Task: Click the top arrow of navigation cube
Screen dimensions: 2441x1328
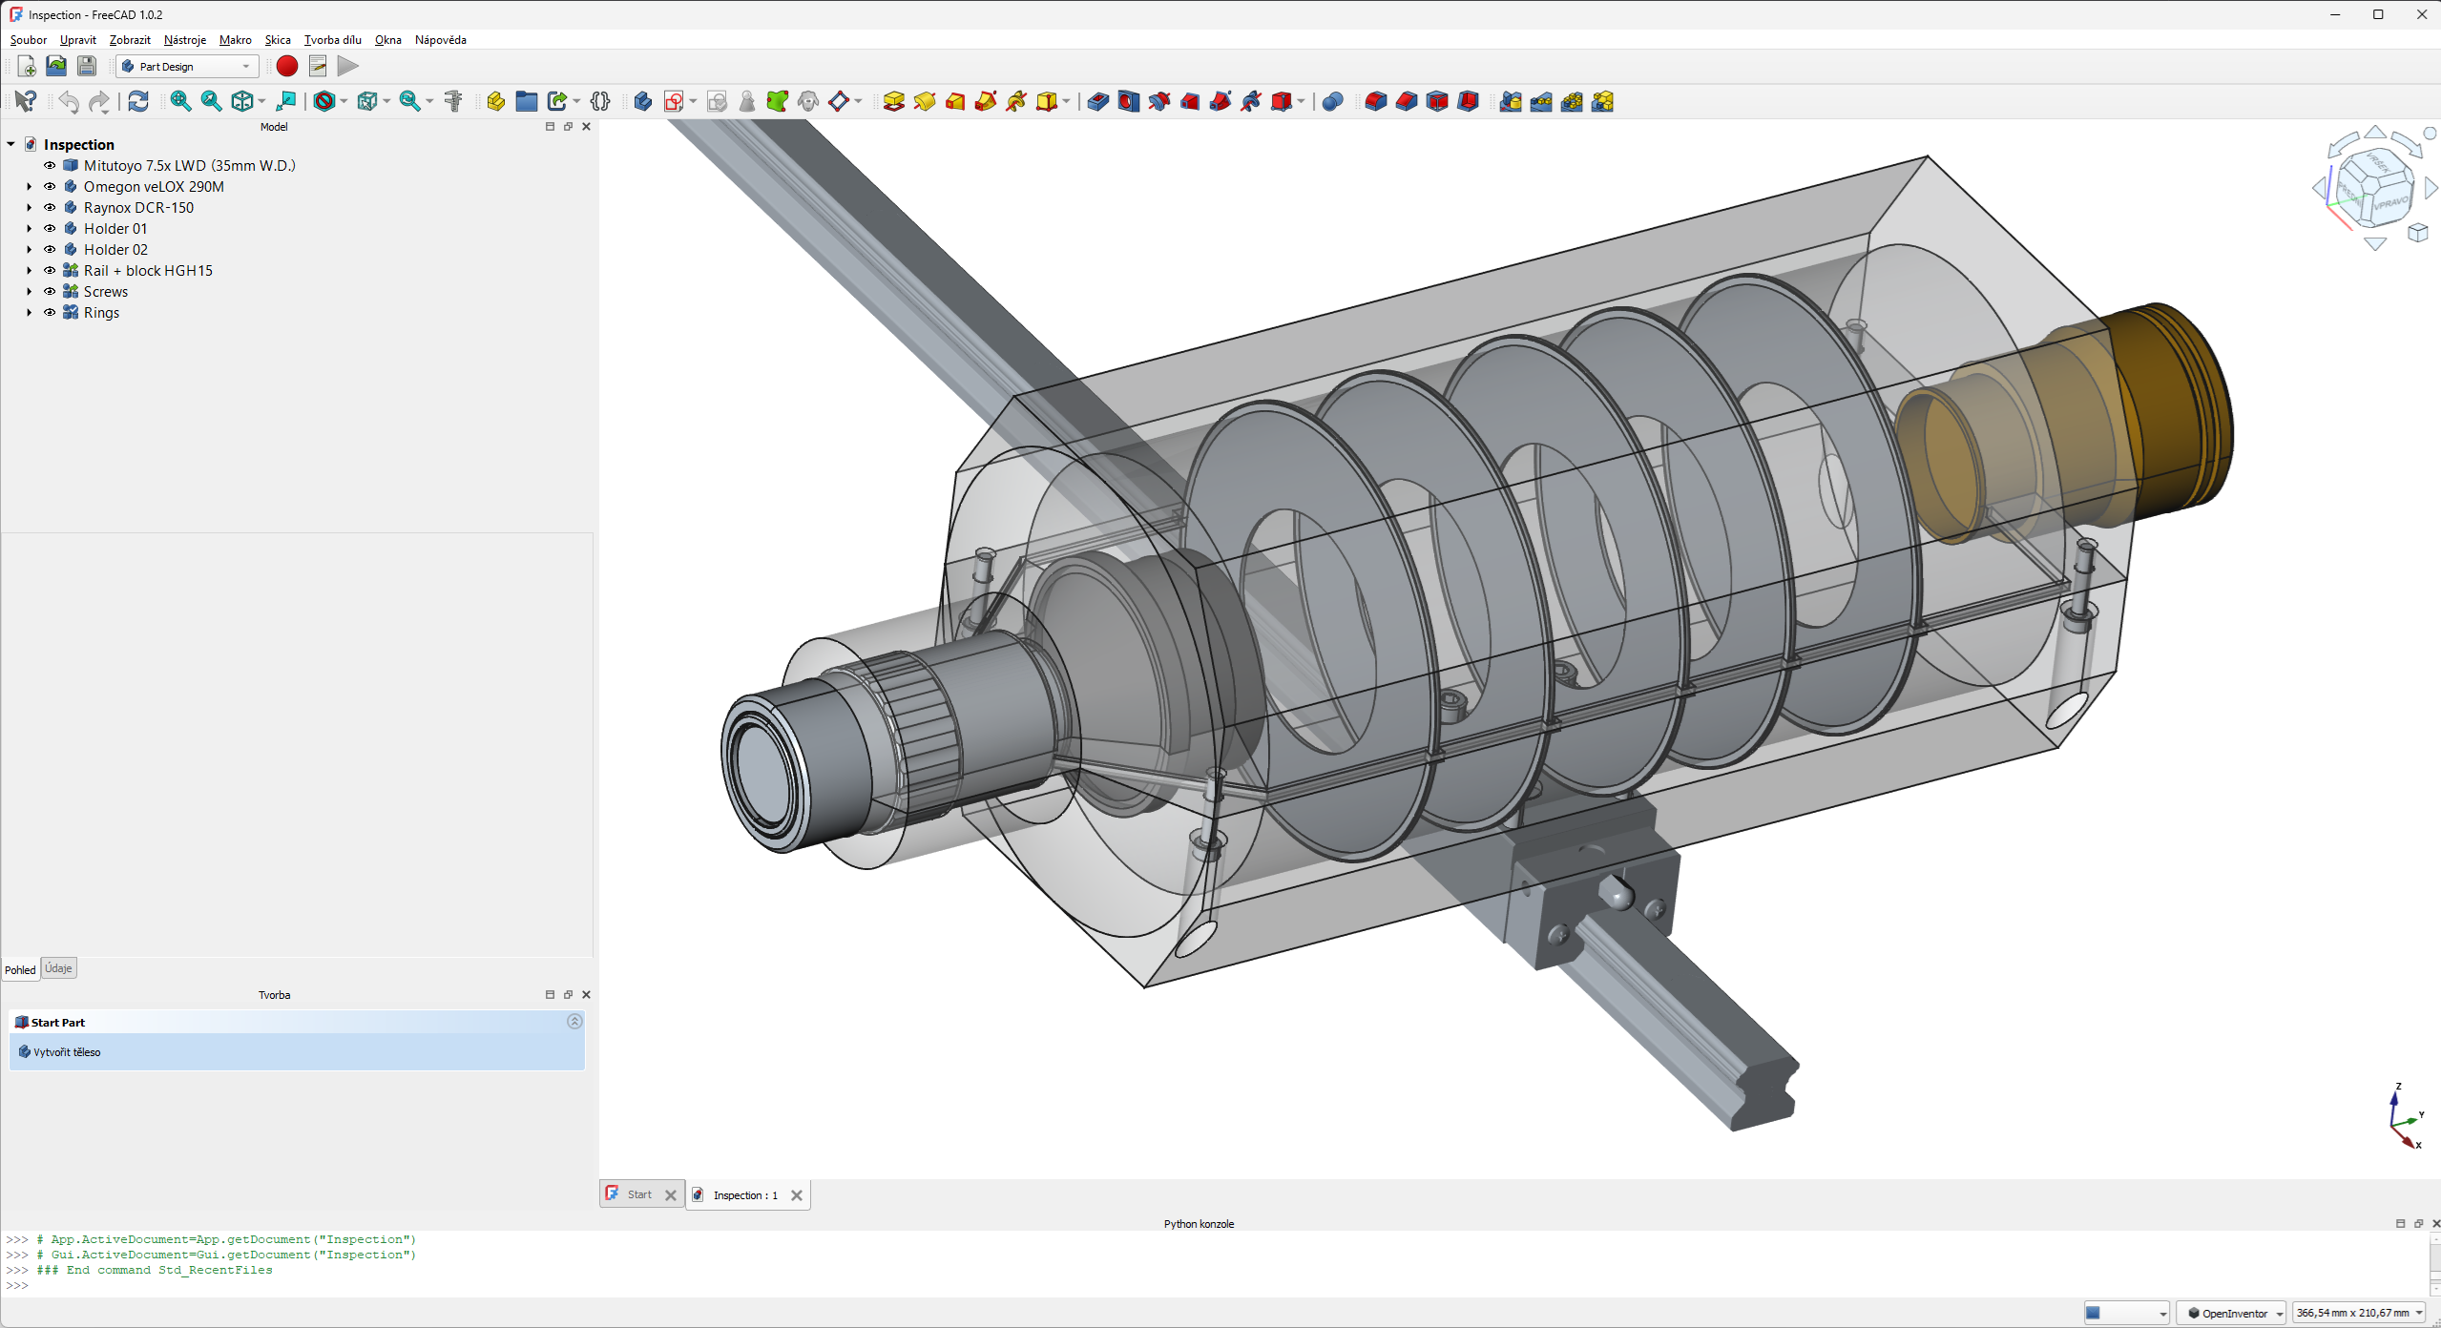Action: [2375, 133]
